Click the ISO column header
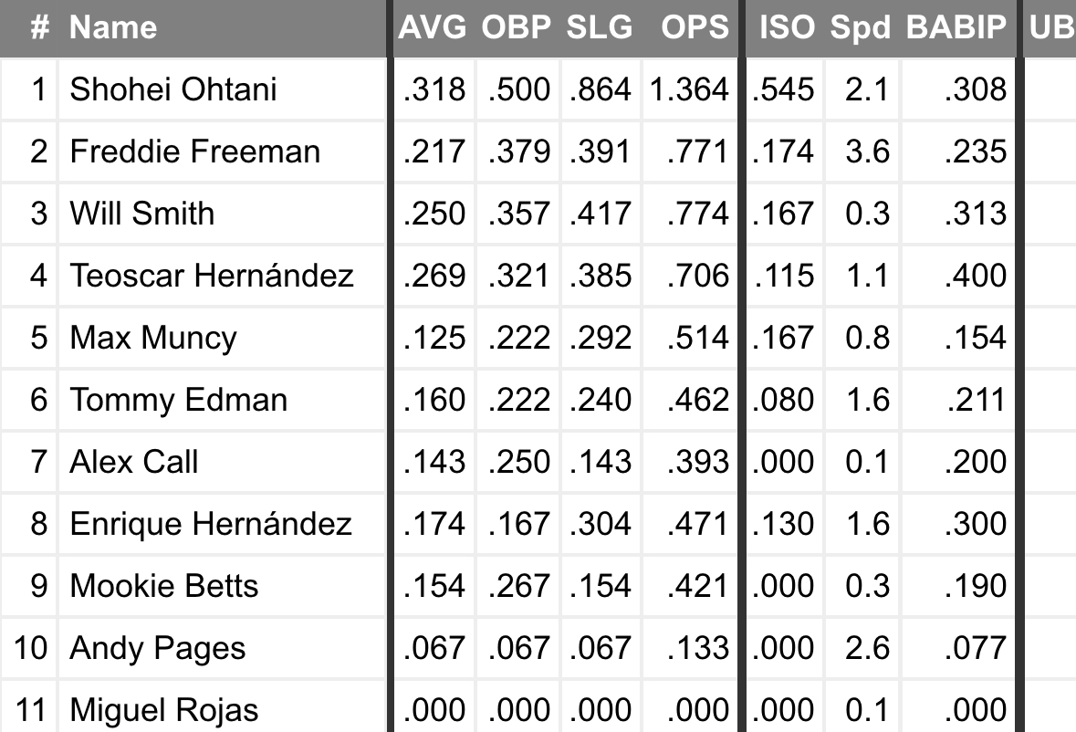This screenshot has height=732, width=1076. 787,27
